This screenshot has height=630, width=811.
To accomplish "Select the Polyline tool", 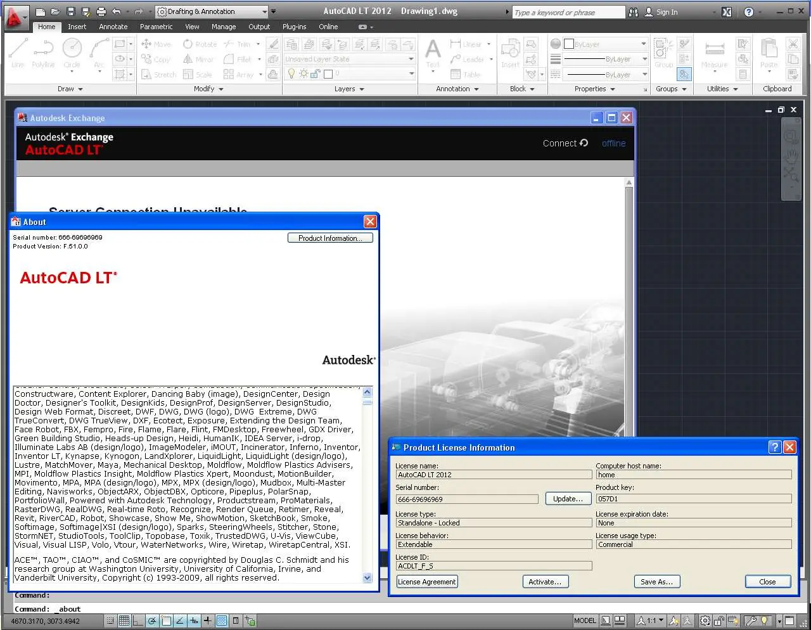I will 43,53.
